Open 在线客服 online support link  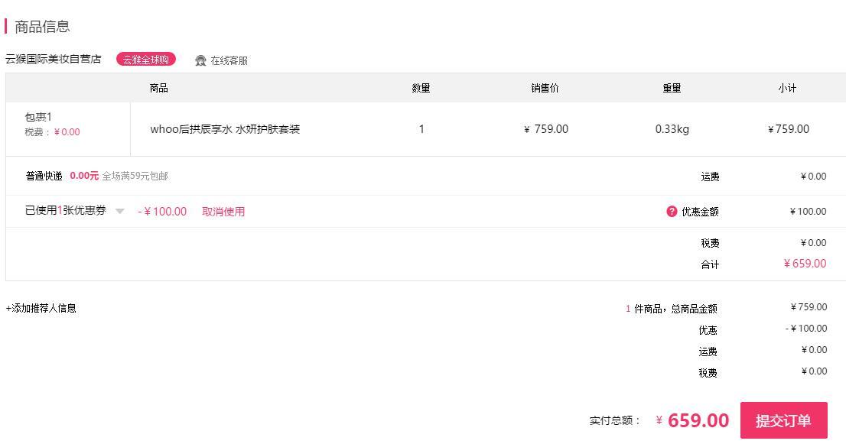[229, 60]
